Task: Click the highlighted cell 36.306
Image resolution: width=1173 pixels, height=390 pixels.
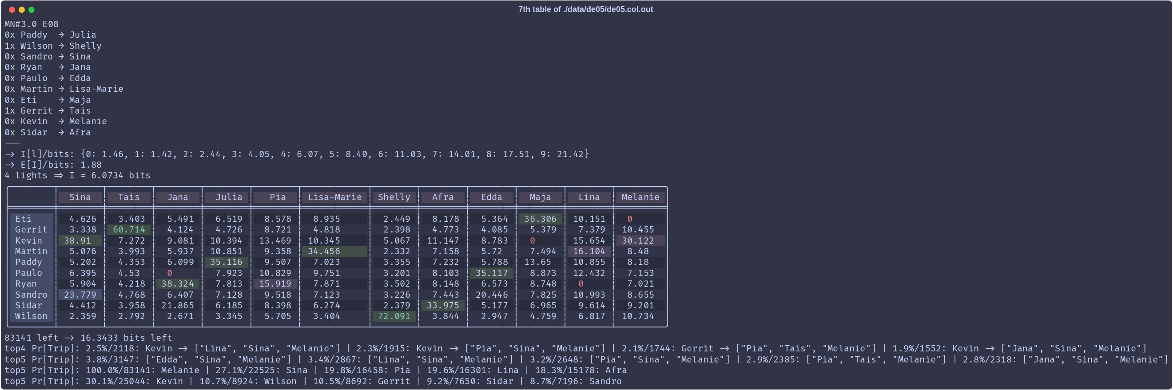Action: click(540, 219)
